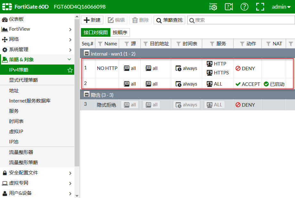
Task: Click the HTTPS service in policy 1
Action: coord(218,73)
